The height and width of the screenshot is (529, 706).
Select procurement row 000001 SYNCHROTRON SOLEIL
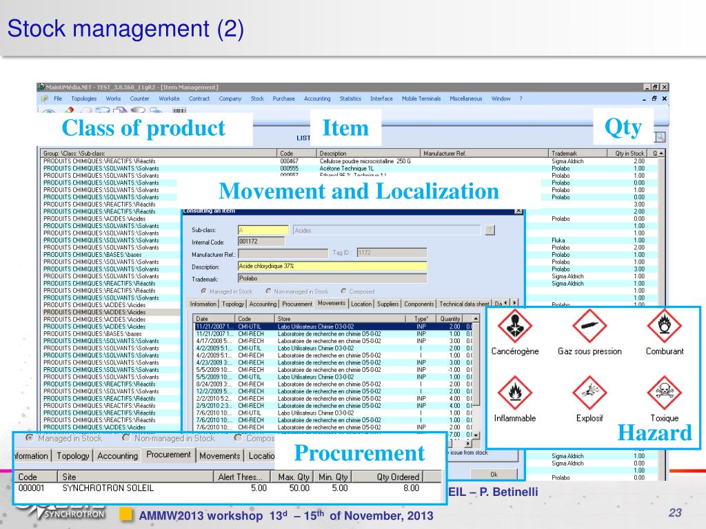click(229, 488)
